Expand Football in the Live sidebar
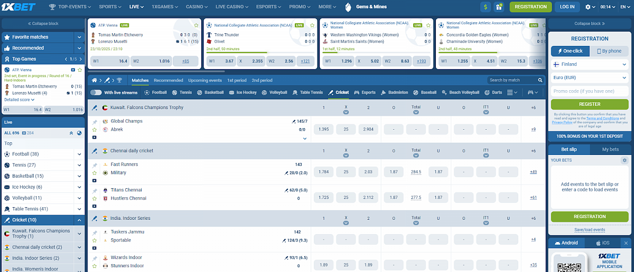The width and height of the screenshot is (634, 272). (79, 154)
